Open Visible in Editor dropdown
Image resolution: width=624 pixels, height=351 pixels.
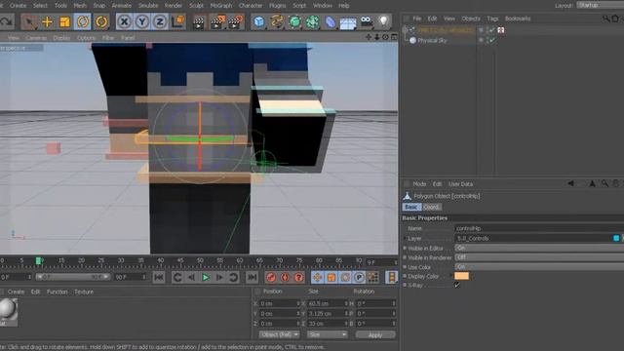pos(539,248)
